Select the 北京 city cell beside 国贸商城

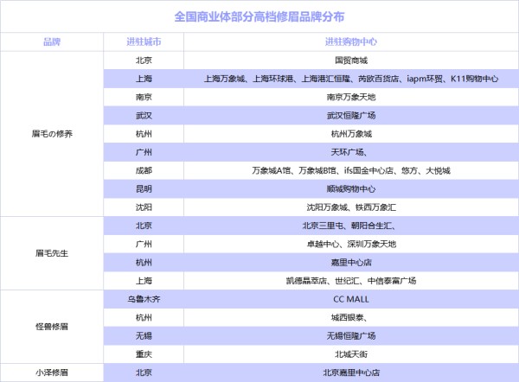[144, 60]
